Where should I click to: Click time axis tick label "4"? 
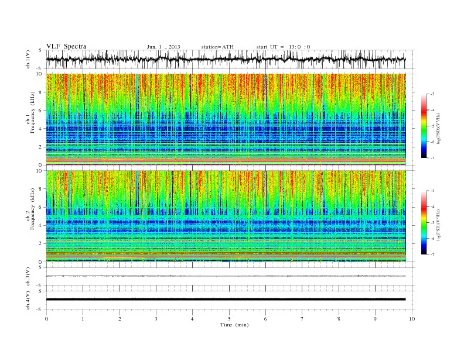192,319
